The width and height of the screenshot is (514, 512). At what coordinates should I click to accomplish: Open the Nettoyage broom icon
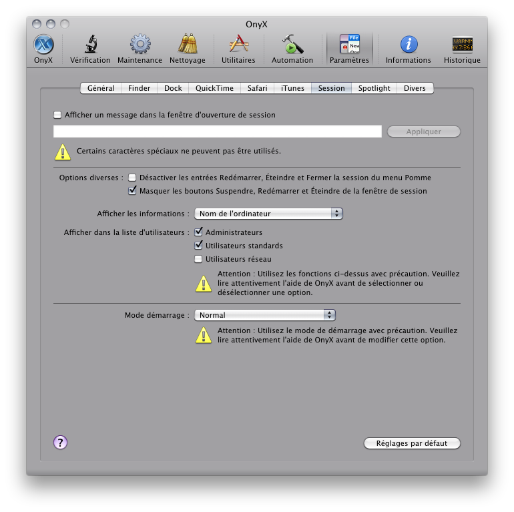(188, 45)
